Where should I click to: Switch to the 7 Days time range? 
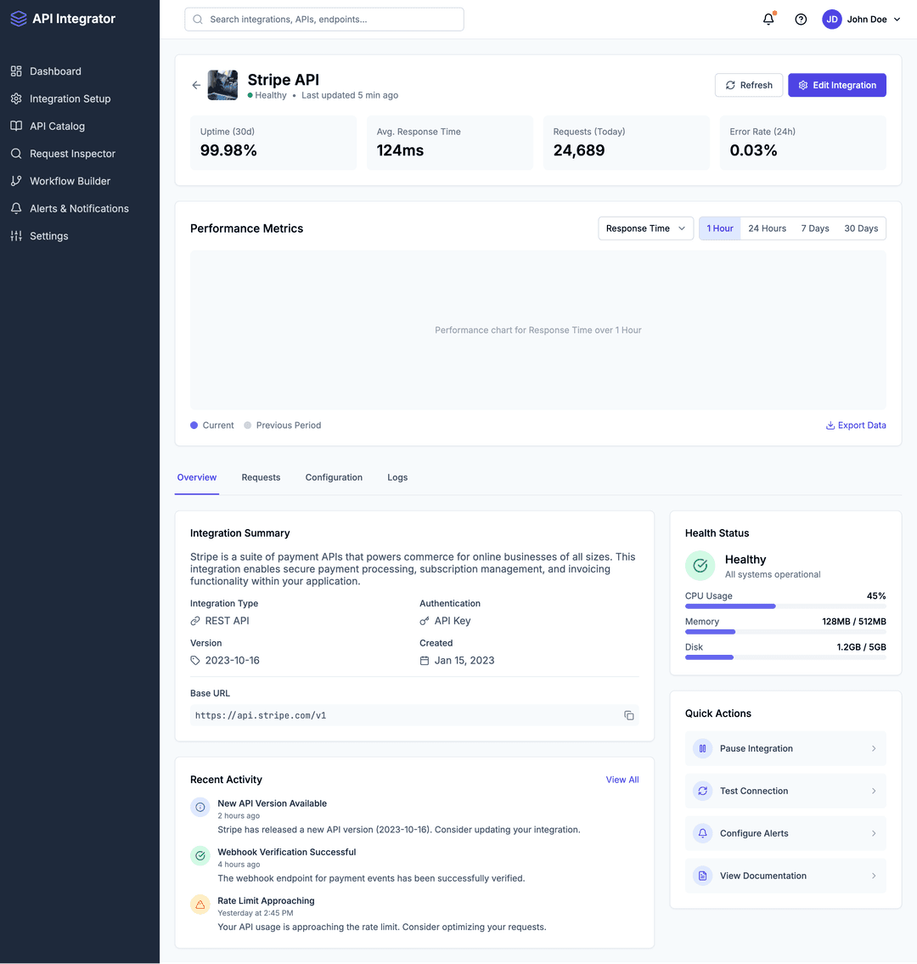[815, 228]
